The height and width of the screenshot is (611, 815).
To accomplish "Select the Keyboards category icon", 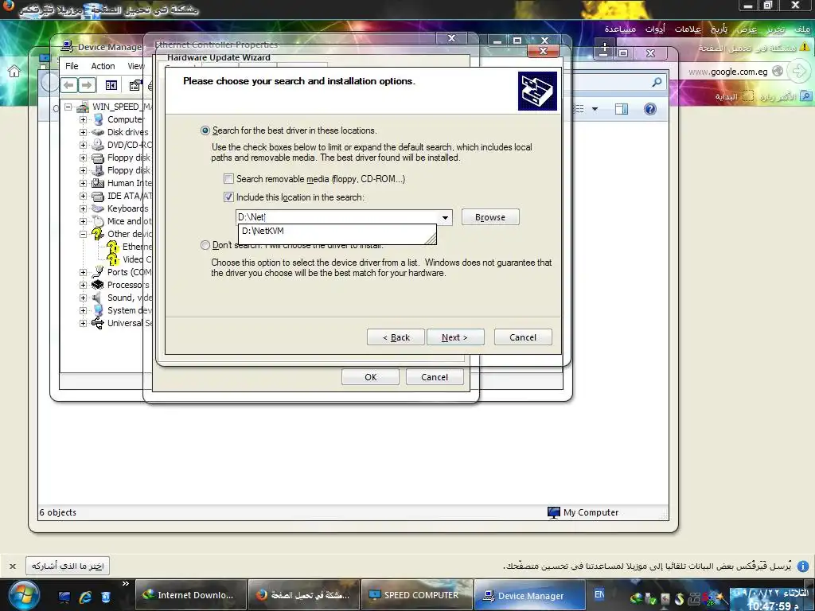I will (x=98, y=208).
